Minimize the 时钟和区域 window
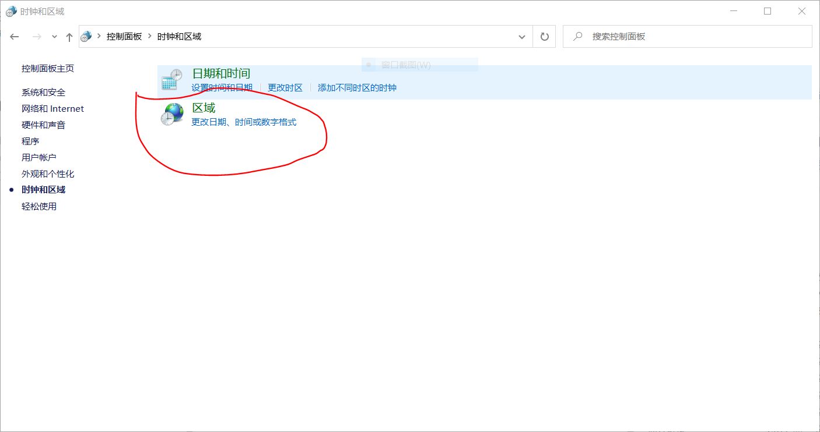The image size is (820, 432). tap(733, 11)
